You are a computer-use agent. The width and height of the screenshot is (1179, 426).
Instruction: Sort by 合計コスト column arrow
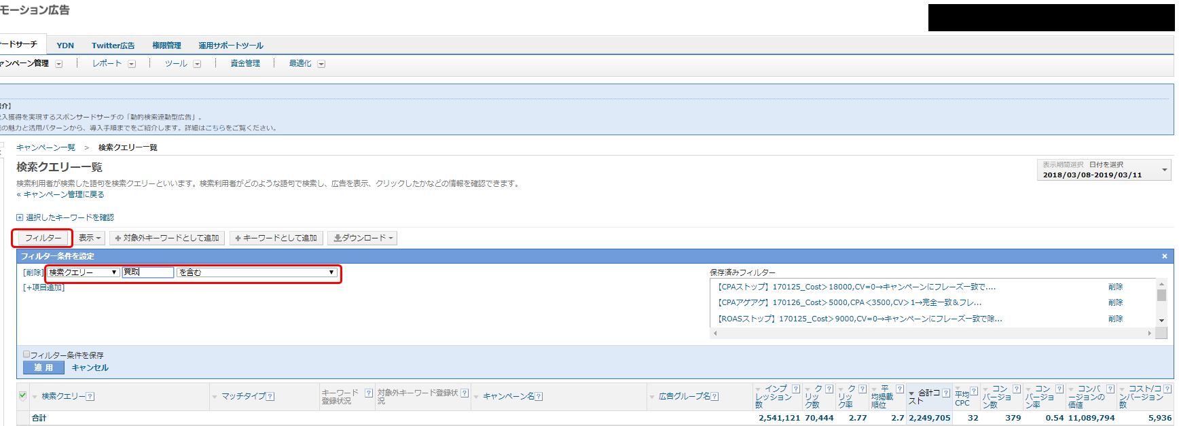click(x=911, y=393)
